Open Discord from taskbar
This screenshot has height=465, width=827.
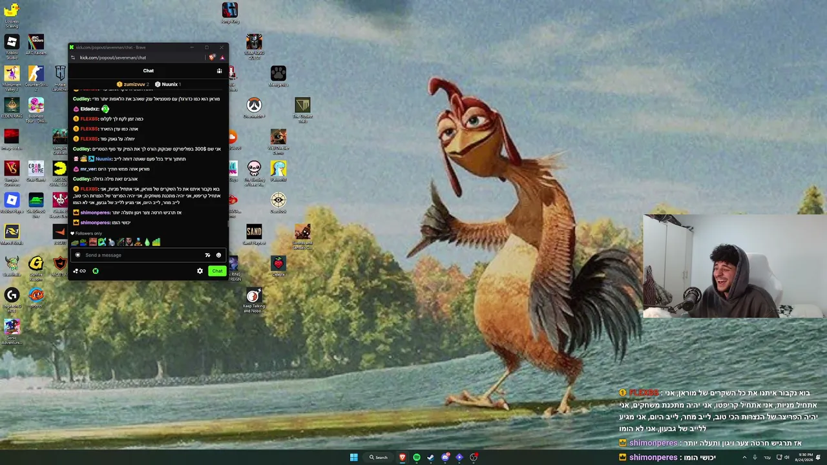445,457
